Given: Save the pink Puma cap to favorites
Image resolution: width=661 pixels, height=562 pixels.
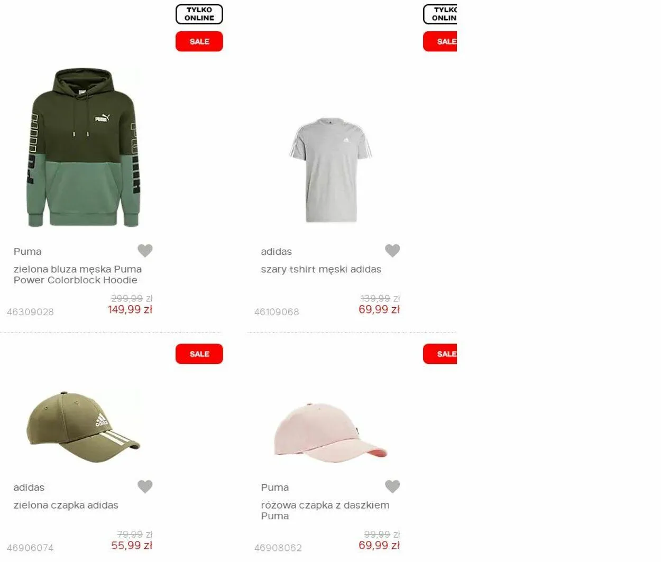Looking at the screenshot, I should click(x=392, y=486).
